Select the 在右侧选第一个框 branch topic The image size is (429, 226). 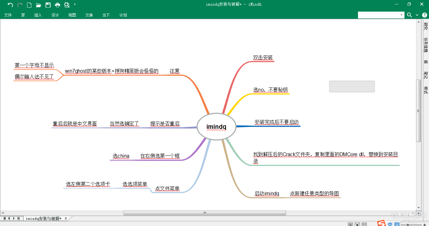click(x=160, y=156)
